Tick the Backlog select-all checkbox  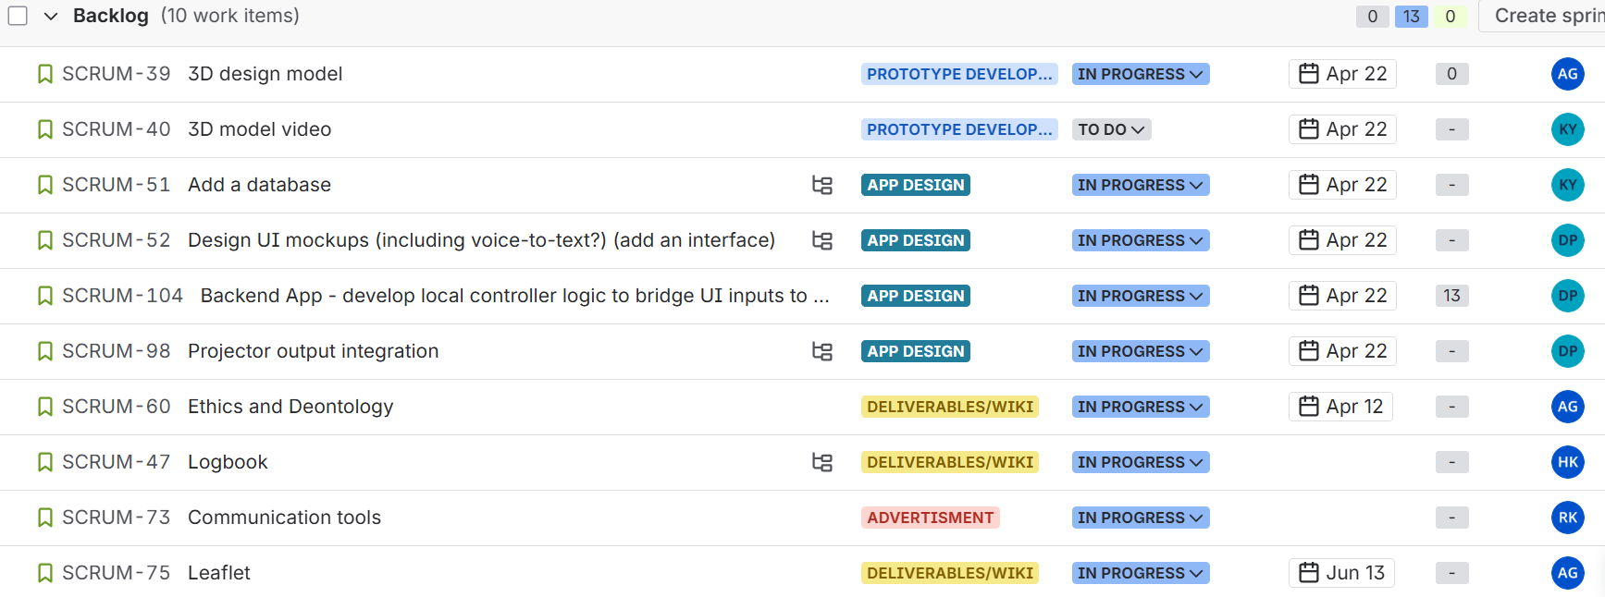tap(18, 16)
